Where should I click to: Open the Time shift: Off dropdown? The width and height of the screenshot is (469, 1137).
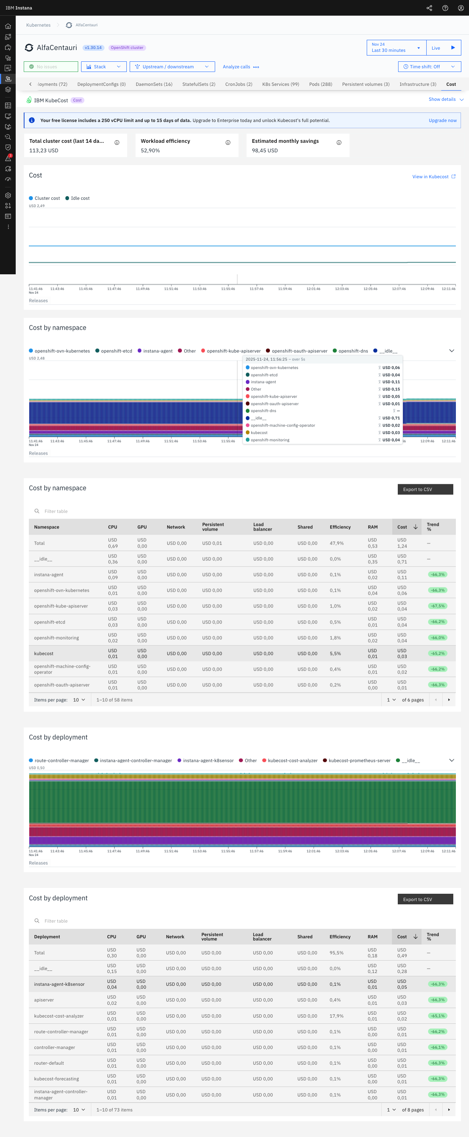429,66
